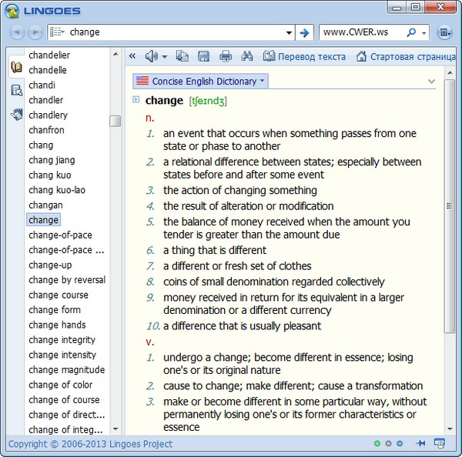Click the word list scrollbar thumb
The width and height of the screenshot is (462, 457).
[x=115, y=121]
